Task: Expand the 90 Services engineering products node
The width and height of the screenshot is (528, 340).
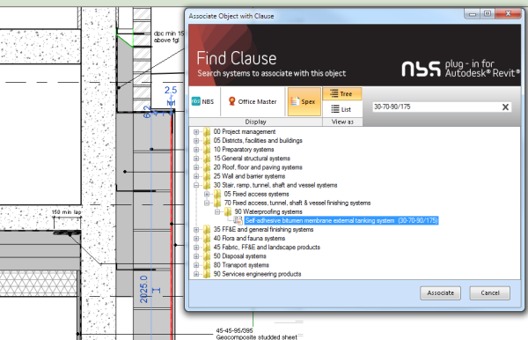Action: 196,274
